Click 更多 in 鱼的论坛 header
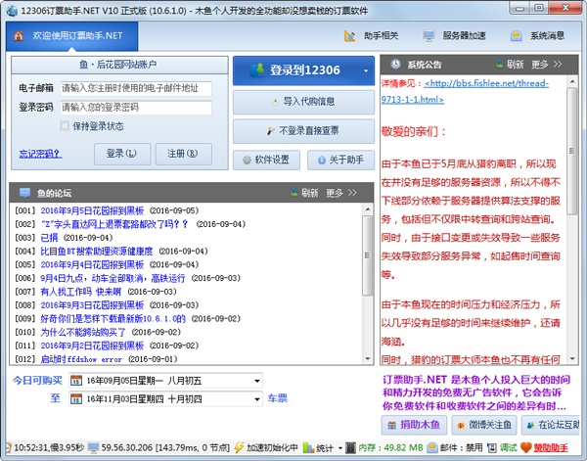587x461 pixels. [x=341, y=193]
